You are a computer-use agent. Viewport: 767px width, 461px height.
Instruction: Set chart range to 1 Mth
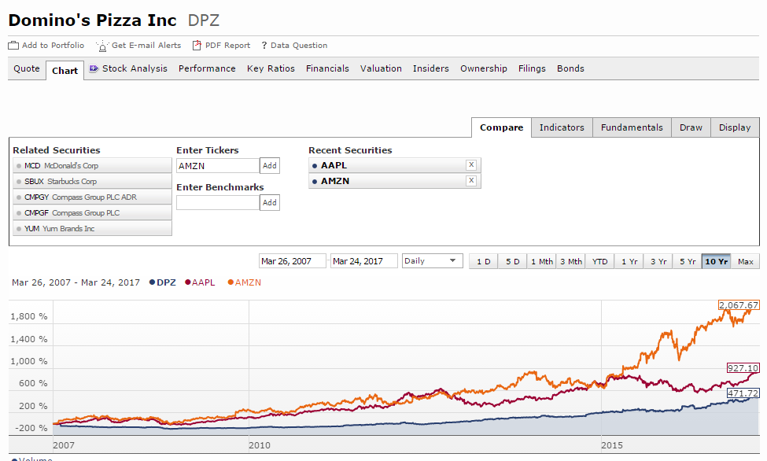coord(542,261)
